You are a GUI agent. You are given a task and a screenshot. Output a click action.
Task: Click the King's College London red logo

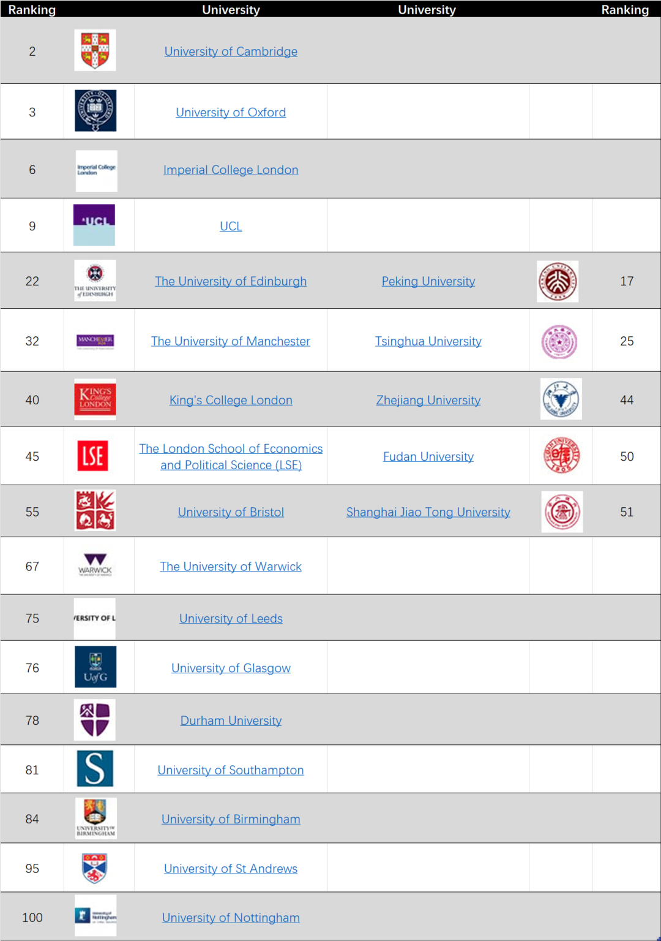pyautogui.click(x=95, y=399)
